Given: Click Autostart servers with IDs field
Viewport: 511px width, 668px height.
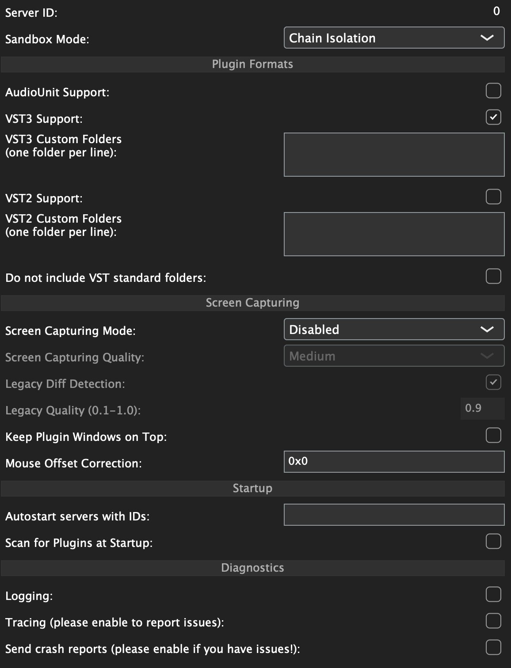Looking at the screenshot, I should (394, 515).
